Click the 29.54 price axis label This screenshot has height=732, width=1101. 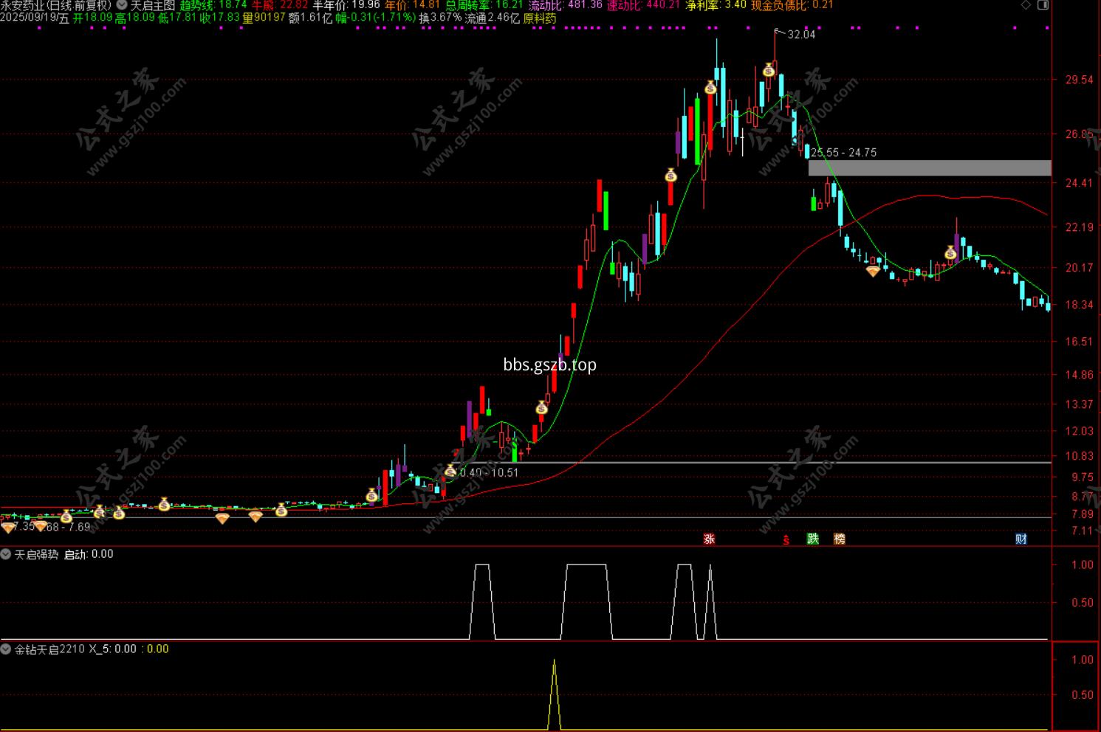(x=1080, y=80)
